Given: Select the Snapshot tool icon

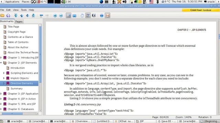Looking at the screenshot, I should [94, 15].
